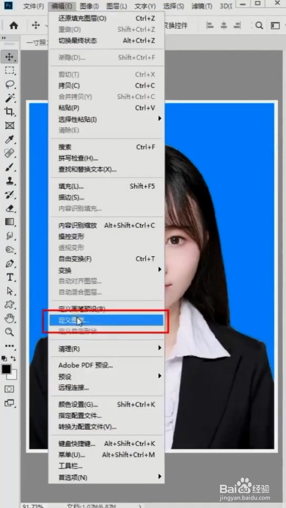Open the workspace layout switcher icon
This screenshot has height=508, width=286.
coord(275,25)
